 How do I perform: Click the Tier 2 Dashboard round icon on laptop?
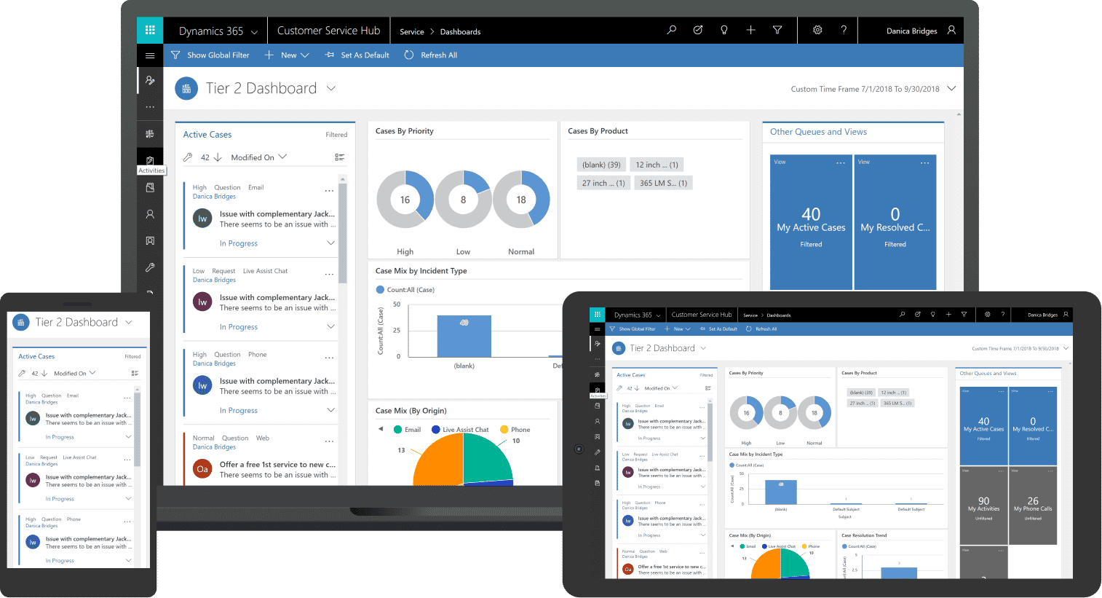coord(186,88)
